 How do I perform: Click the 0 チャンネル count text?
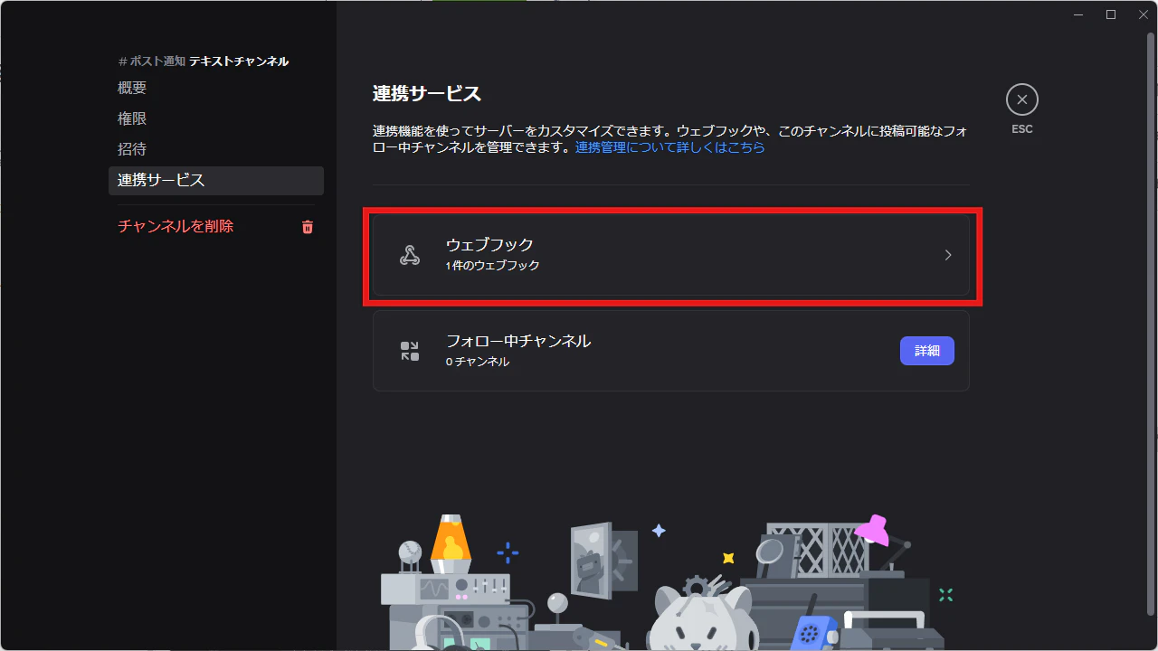pyautogui.click(x=478, y=362)
